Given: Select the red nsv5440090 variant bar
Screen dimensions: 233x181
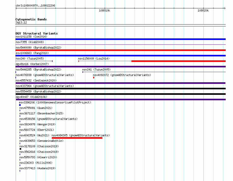Looking at the screenshot, I should click(x=120, y=50).
